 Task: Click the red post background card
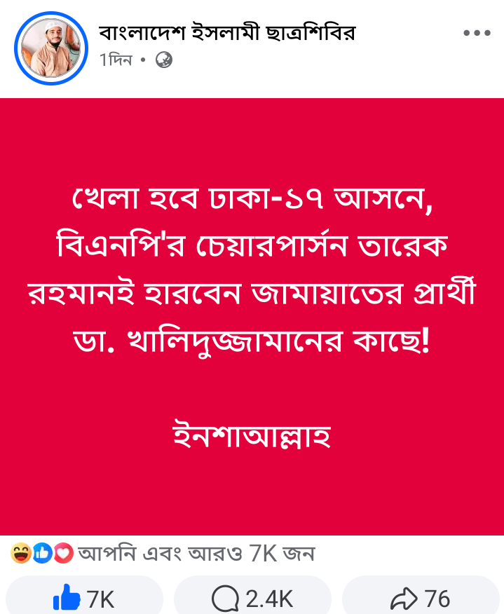(x=252, y=140)
